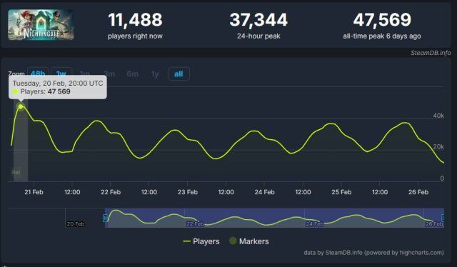Click the '24 Feb' x-axis label
This screenshot has width=457, height=267.
coord(264,192)
